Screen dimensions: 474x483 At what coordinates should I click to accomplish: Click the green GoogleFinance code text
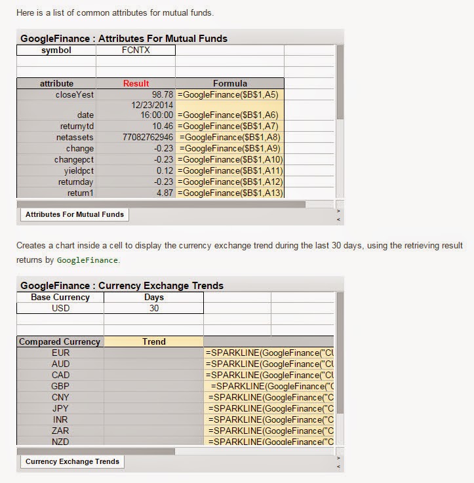coord(87,260)
